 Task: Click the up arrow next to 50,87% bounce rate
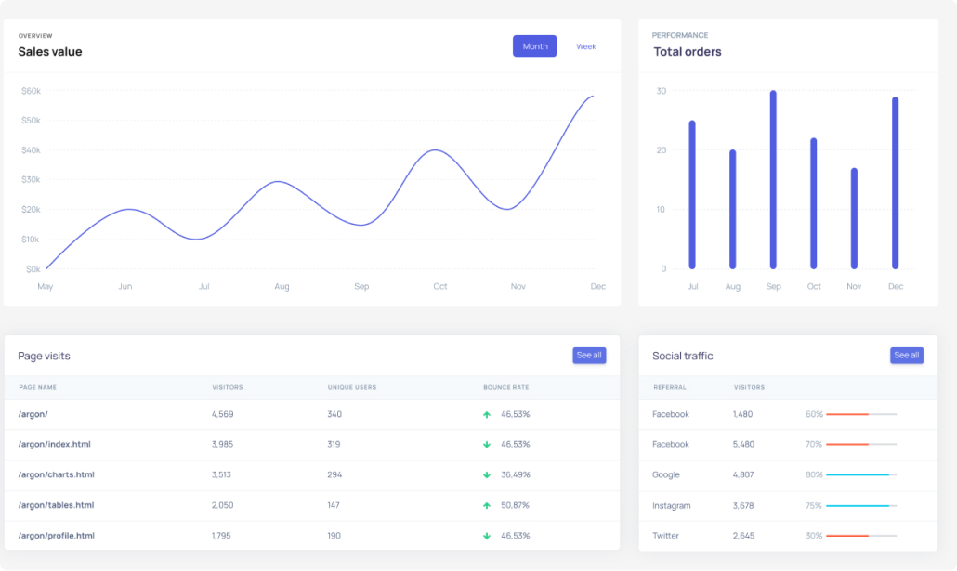(487, 506)
